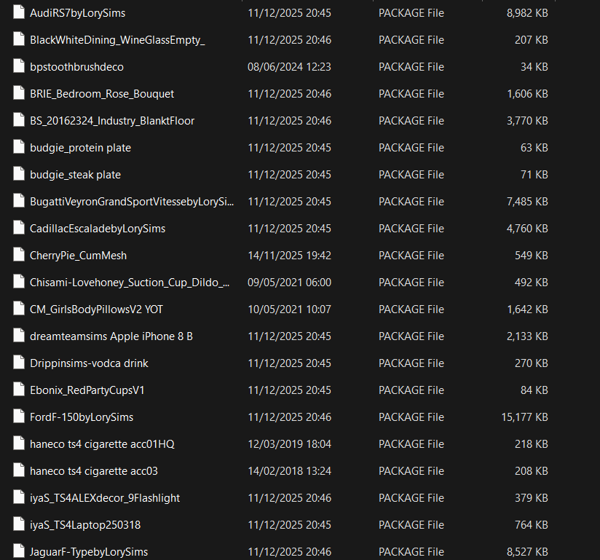Click the file icon beside BRIE_Bedroom_Rose_Bouquet

click(19, 93)
